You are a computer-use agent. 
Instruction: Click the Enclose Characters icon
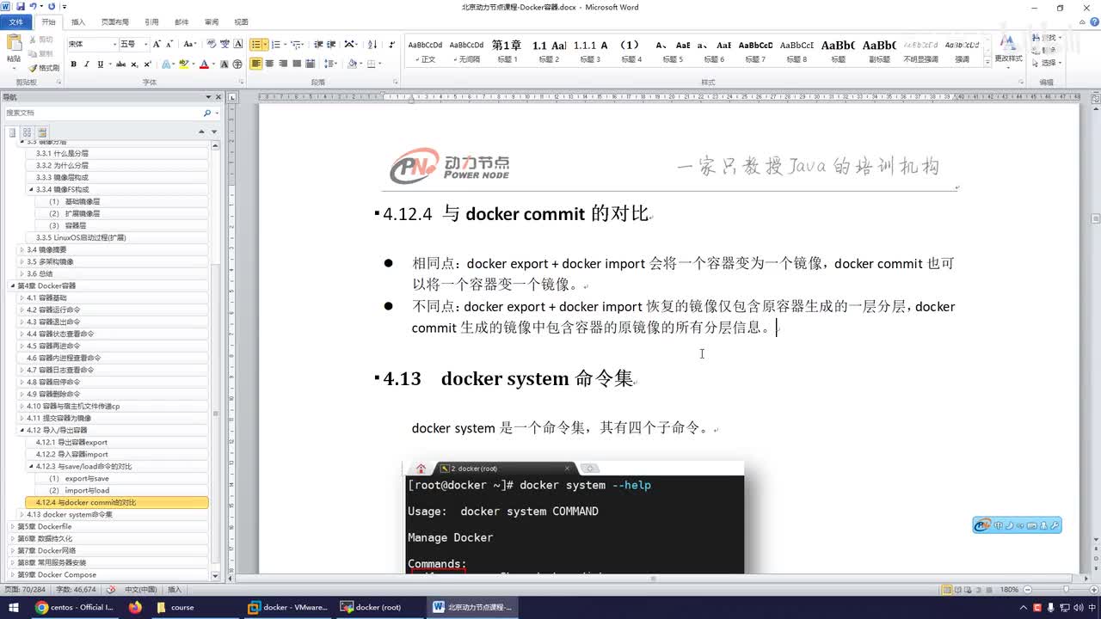coord(237,64)
